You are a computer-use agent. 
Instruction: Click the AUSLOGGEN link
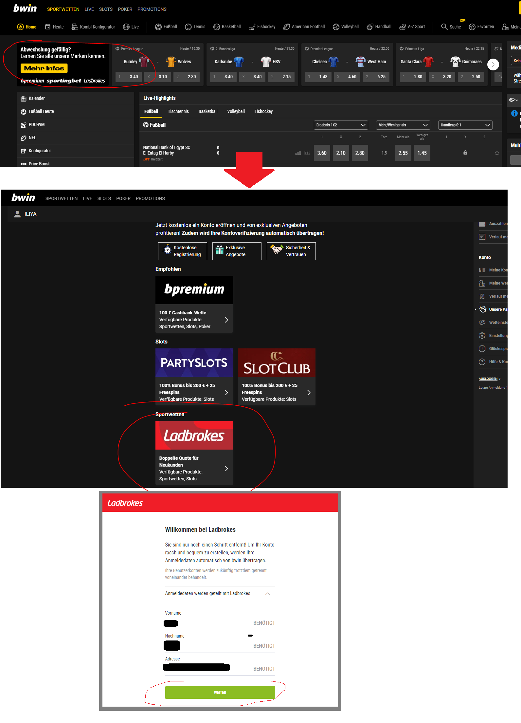(488, 379)
